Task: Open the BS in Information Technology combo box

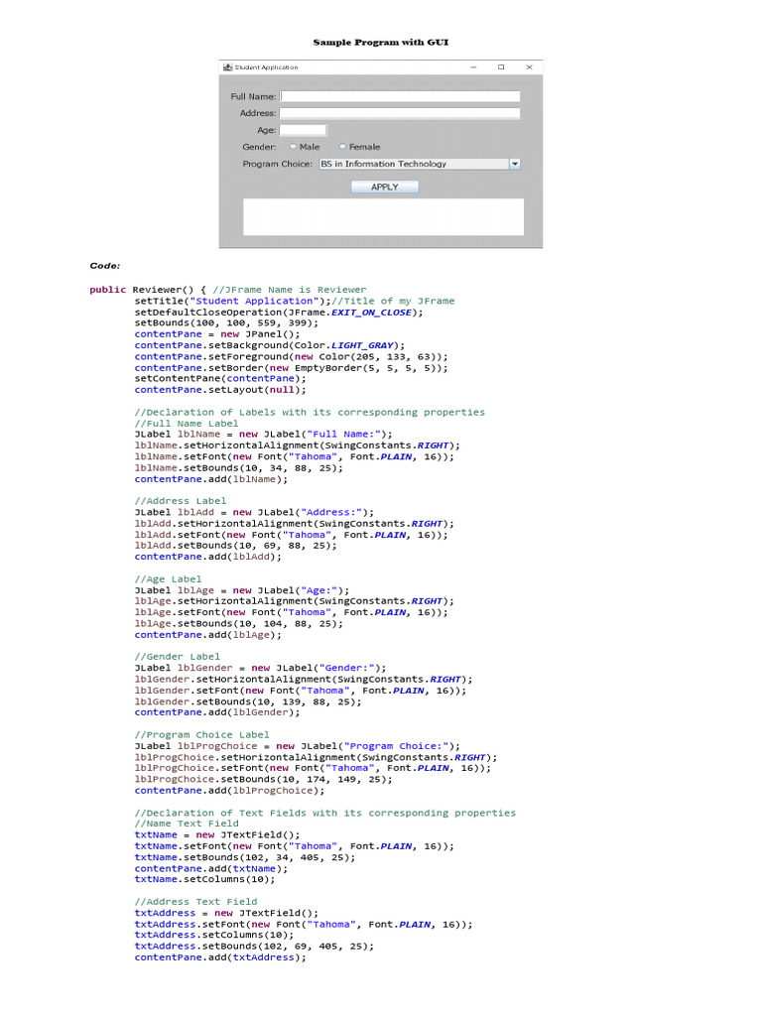Action: click(412, 164)
